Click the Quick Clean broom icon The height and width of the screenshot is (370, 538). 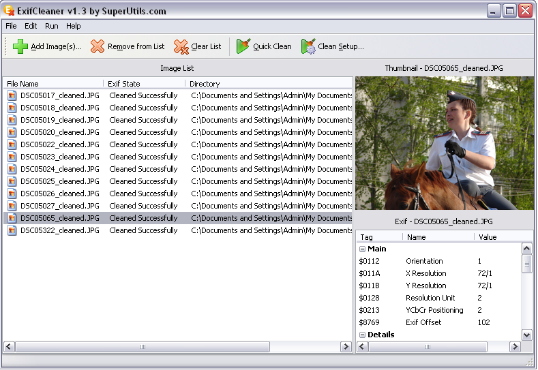click(x=243, y=46)
